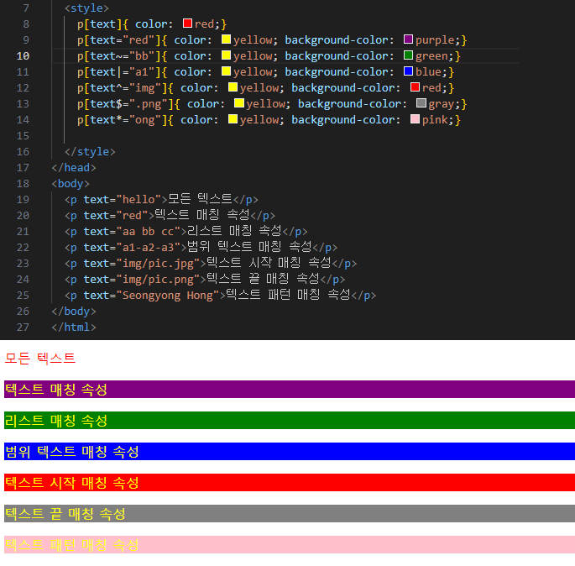
Task: Click the pink 텍스트 패턴 매칭 속성 bar
Action: tap(290, 545)
